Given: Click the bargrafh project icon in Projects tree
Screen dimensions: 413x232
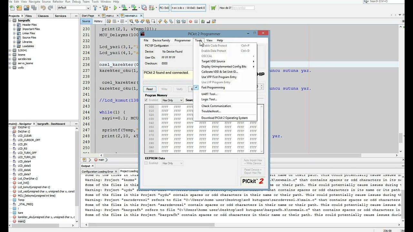Looking at the screenshot, I should [x=15, y=20].
